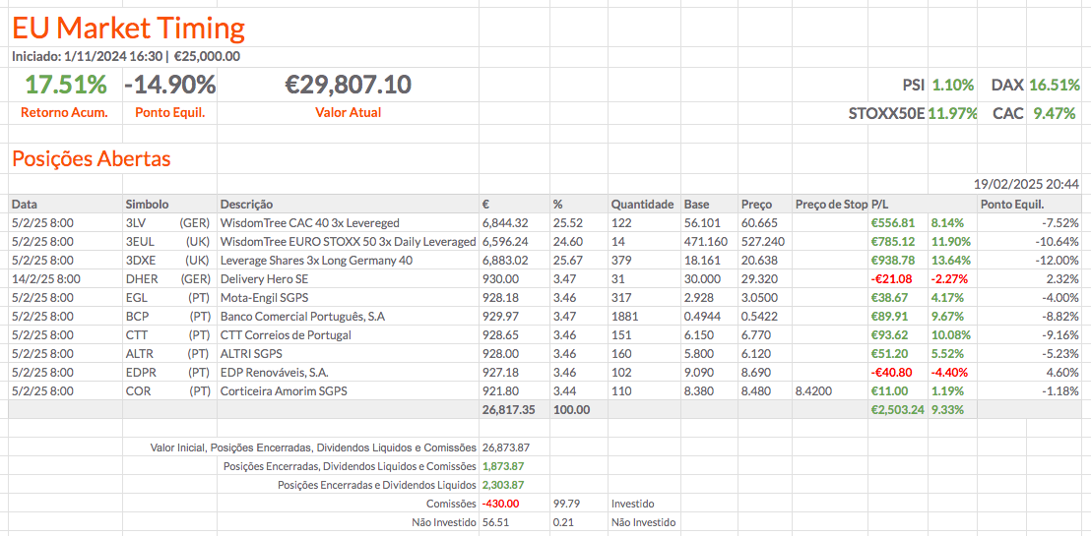The width and height of the screenshot is (1091, 536).
Task: Select the 17.51% accumulated return value
Action: click(x=65, y=85)
